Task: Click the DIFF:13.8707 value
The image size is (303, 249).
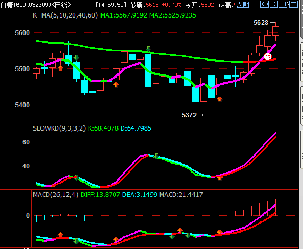Action: click(x=100, y=194)
